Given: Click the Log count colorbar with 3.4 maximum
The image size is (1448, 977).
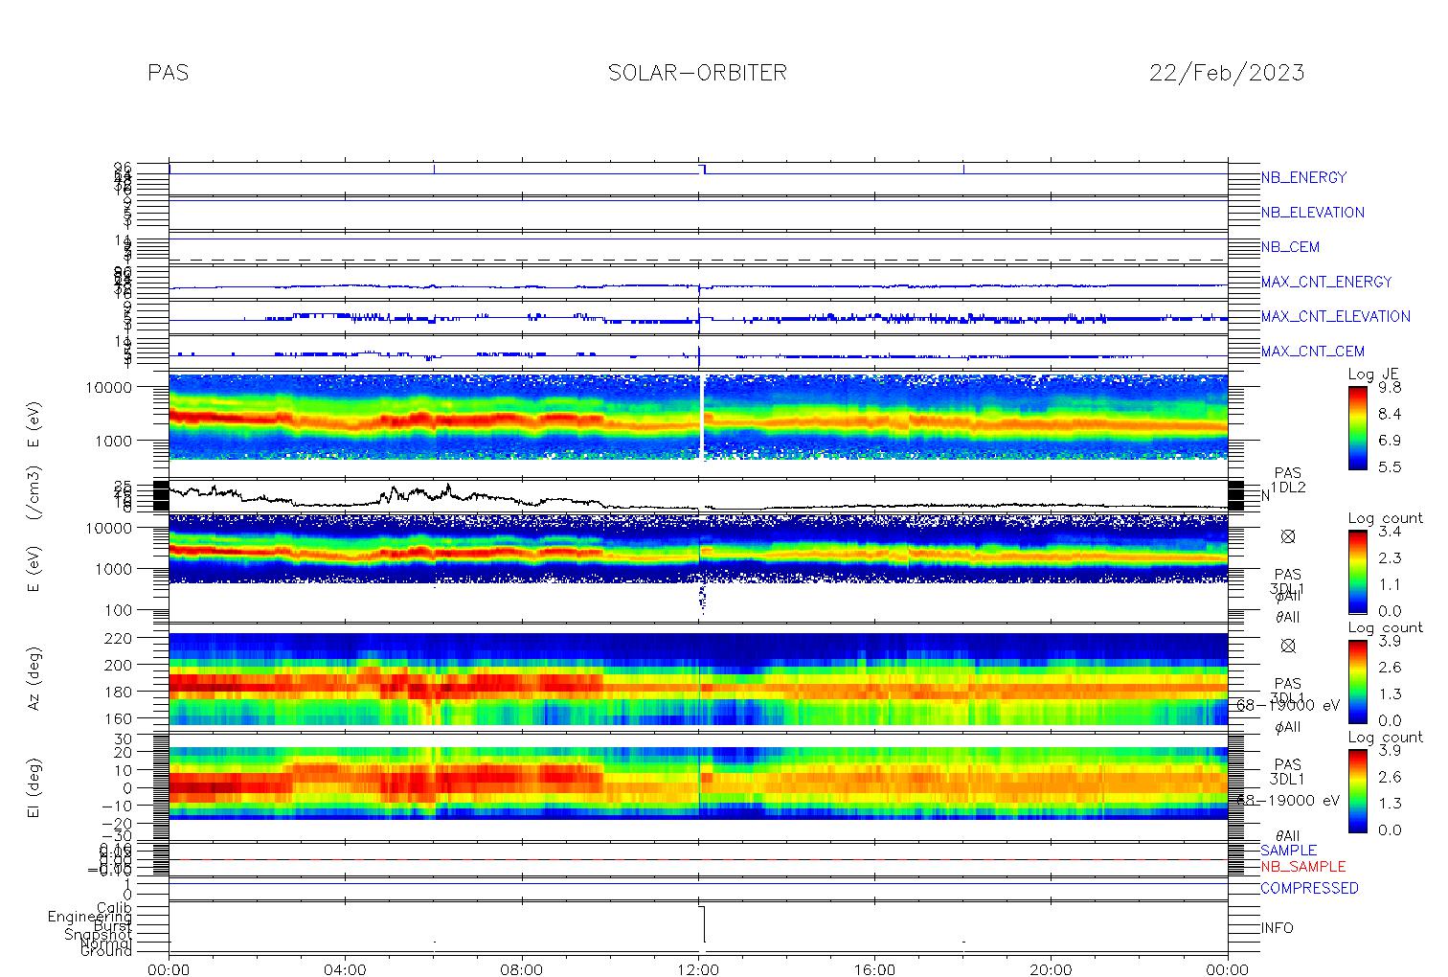Looking at the screenshot, I should (1358, 571).
